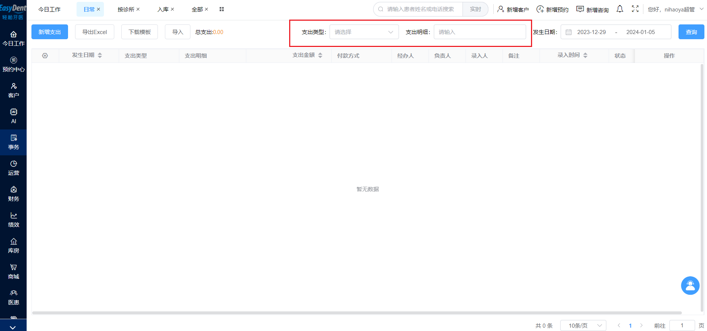The image size is (707, 331).
Task: Click 新增预约 in the top bar
Action: tap(552, 9)
